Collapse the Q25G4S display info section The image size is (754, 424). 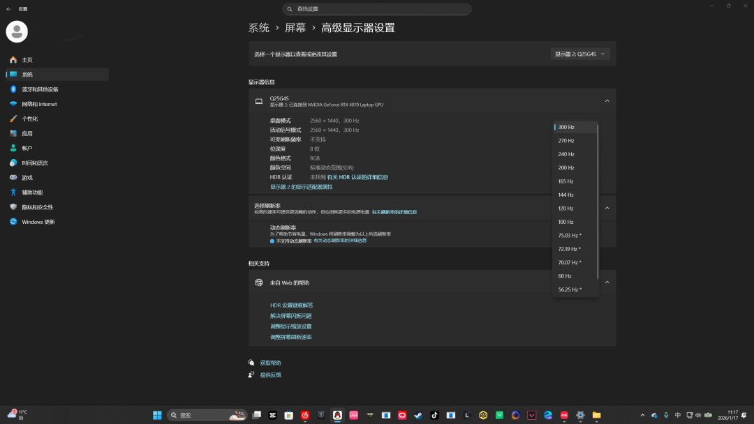click(x=607, y=101)
